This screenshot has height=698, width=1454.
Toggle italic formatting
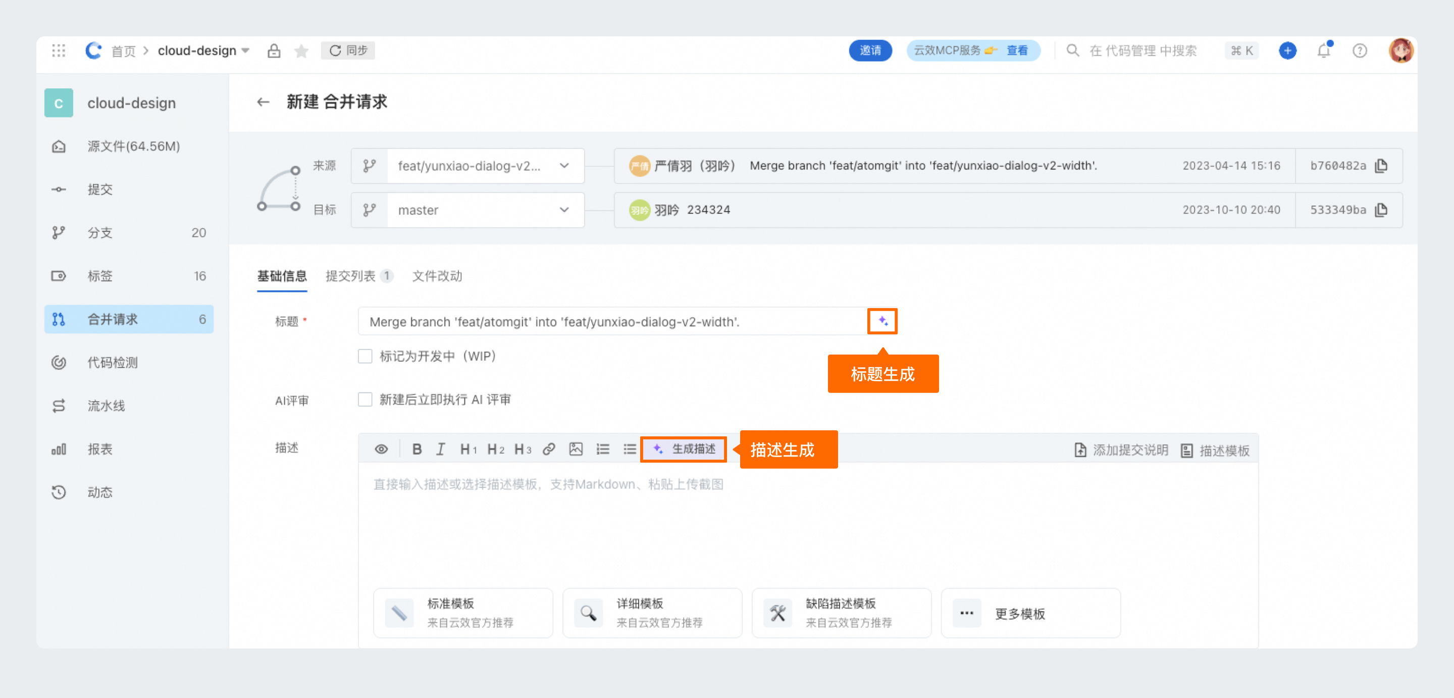point(440,449)
